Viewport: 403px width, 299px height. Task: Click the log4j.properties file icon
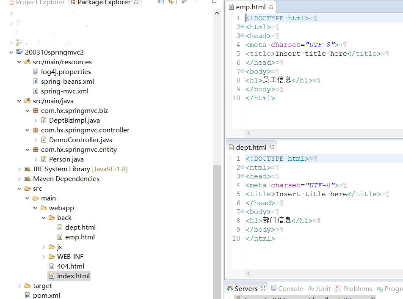point(36,71)
